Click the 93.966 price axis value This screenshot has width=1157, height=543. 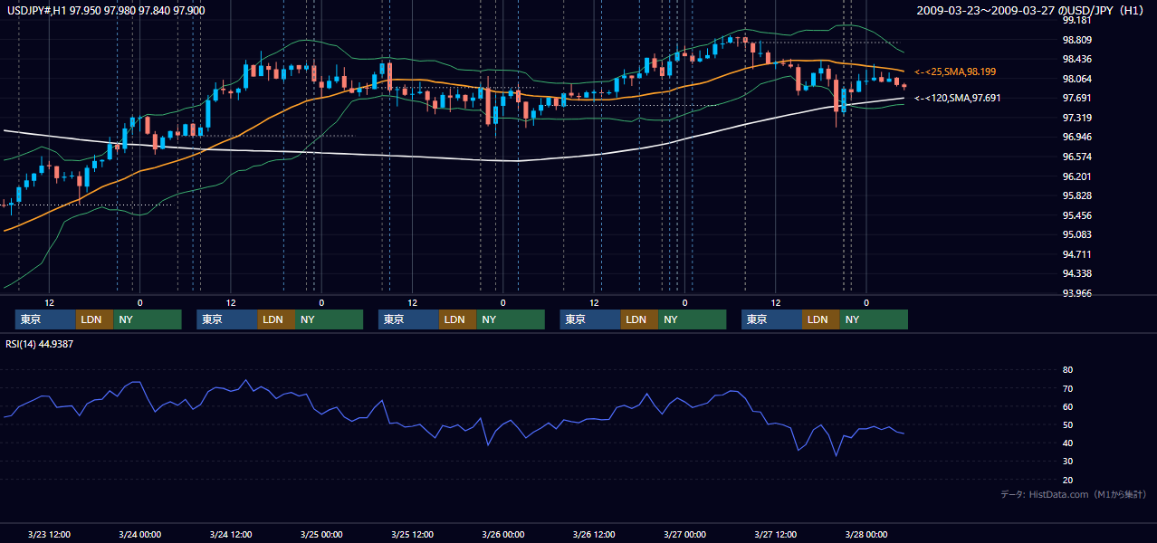pyautogui.click(x=1079, y=293)
